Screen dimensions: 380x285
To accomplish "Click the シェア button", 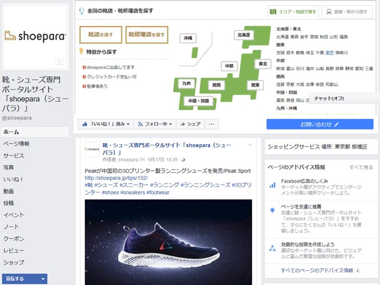I will pyautogui.click(x=191, y=124).
